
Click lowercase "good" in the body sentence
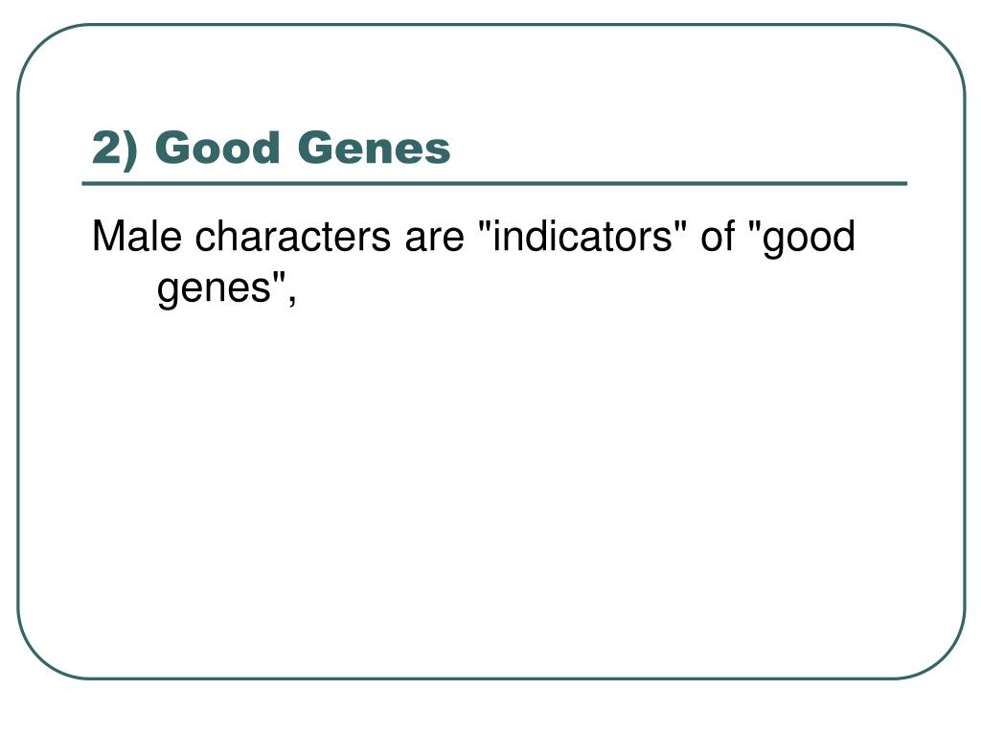click(x=808, y=240)
